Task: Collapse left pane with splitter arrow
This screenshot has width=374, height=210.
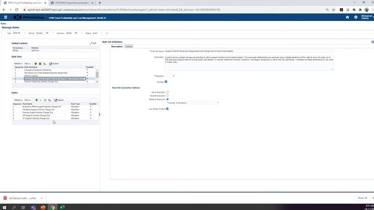Action: click(x=99, y=114)
